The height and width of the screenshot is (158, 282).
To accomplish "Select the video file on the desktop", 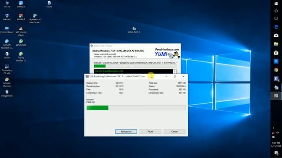I will 49,4.
